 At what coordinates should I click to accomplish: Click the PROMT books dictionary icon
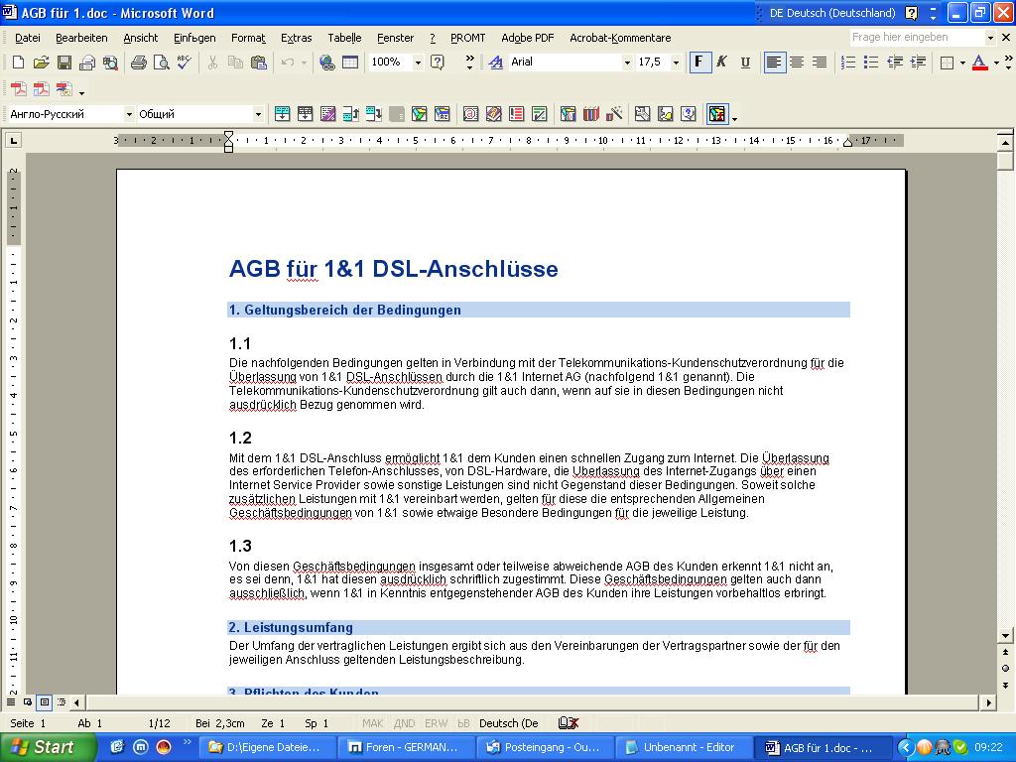[591, 115]
